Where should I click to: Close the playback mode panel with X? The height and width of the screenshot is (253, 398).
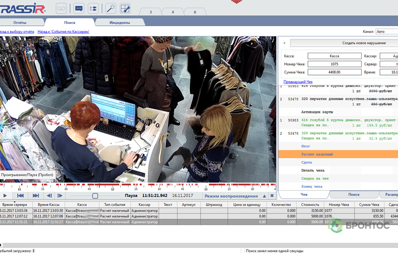coord(272,196)
